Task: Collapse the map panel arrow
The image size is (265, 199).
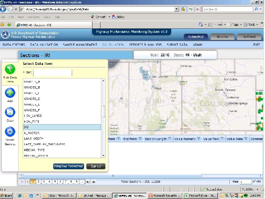Action: [111, 64]
